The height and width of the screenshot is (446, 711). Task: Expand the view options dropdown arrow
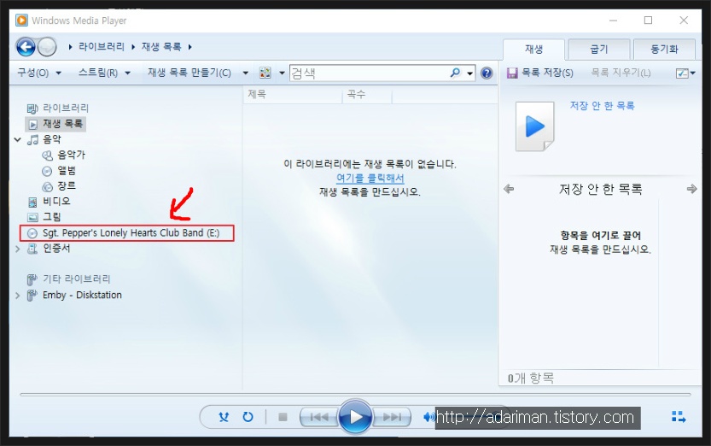(282, 73)
